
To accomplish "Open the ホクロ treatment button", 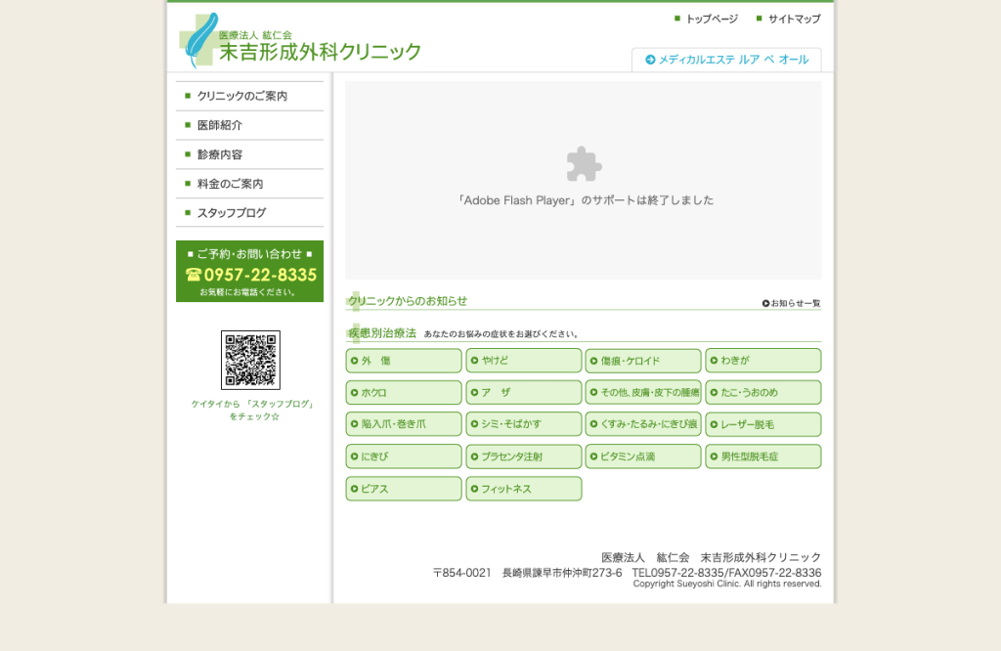I will click(x=404, y=393).
